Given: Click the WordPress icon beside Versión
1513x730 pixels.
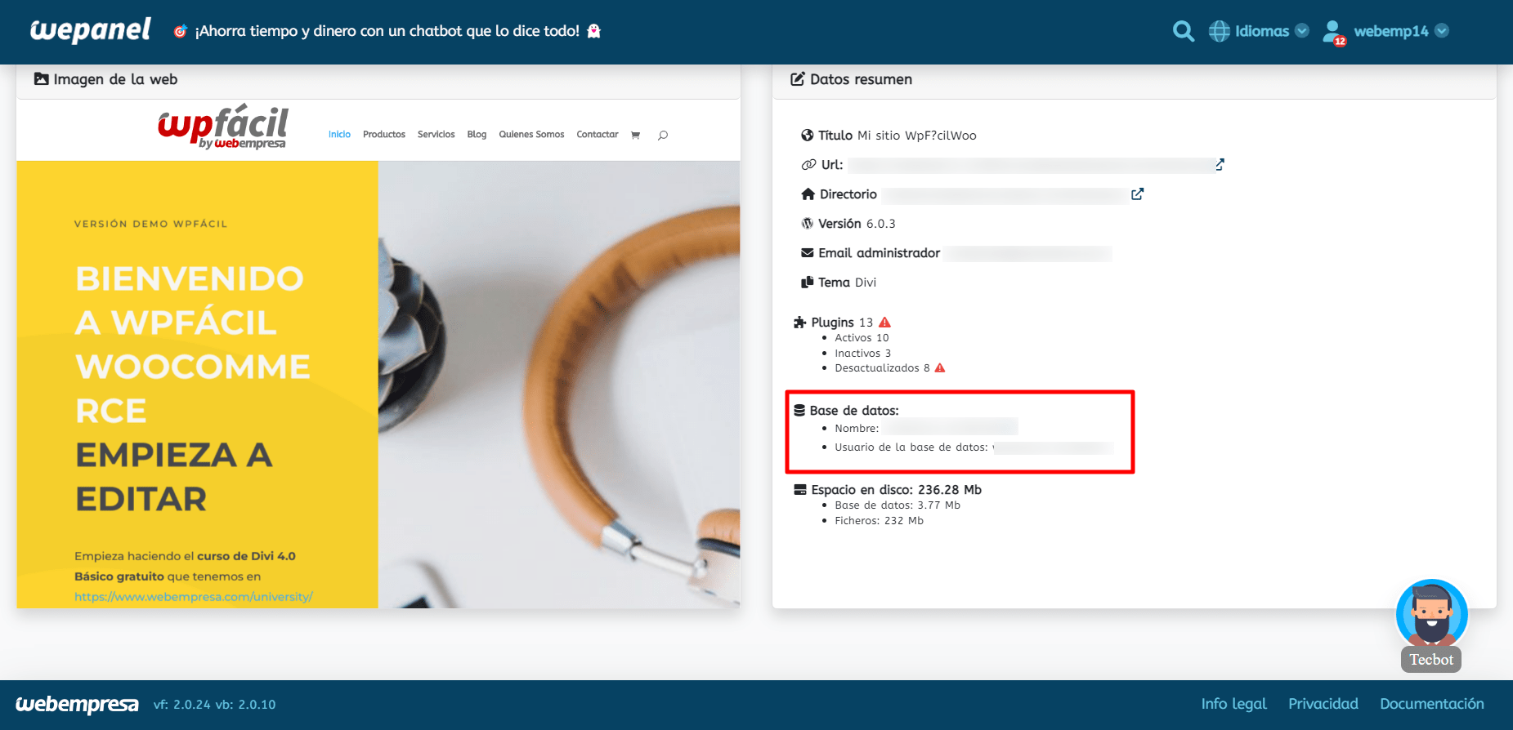Looking at the screenshot, I should 808,223.
